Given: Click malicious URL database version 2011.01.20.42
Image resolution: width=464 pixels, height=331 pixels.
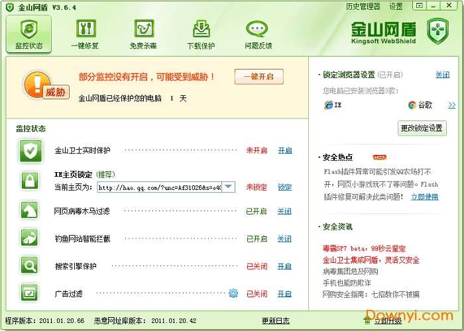Looking at the screenshot, I should (174, 320).
